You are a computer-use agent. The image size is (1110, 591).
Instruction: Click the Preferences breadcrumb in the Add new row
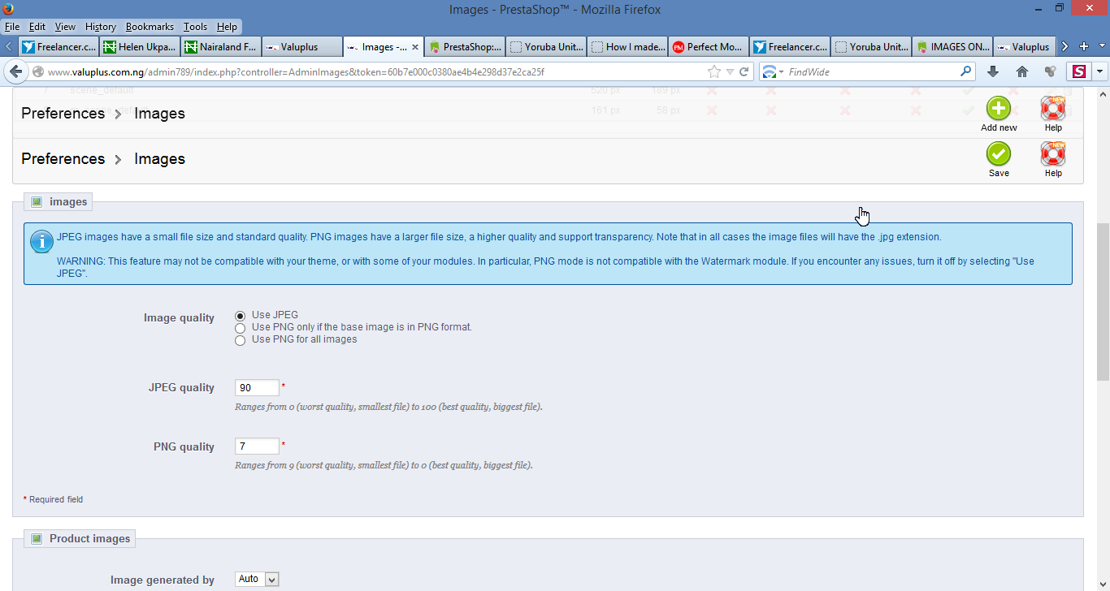(x=63, y=113)
